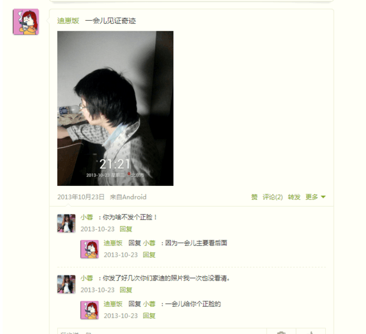366x334 pixels.
Task: Click 小蓉's avatar on the second comment
Action: click(66, 284)
